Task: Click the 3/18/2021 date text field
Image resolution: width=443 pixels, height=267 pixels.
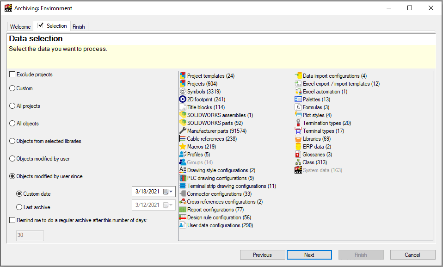Action: [147, 192]
